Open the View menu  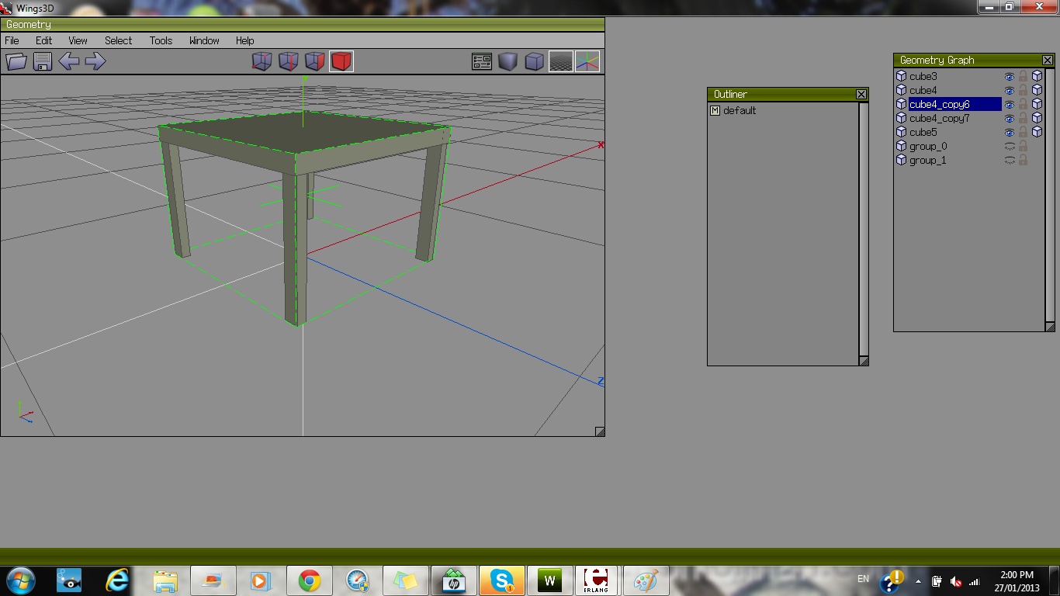(78, 40)
